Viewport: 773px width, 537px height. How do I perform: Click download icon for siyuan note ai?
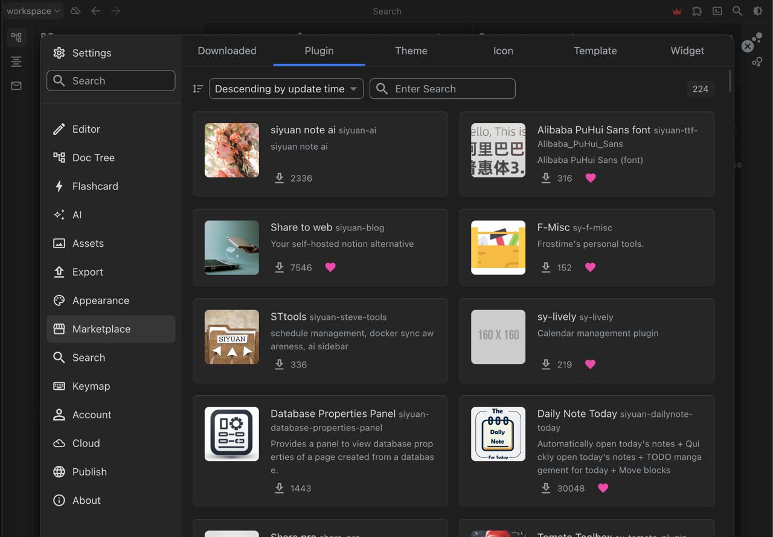tap(279, 178)
